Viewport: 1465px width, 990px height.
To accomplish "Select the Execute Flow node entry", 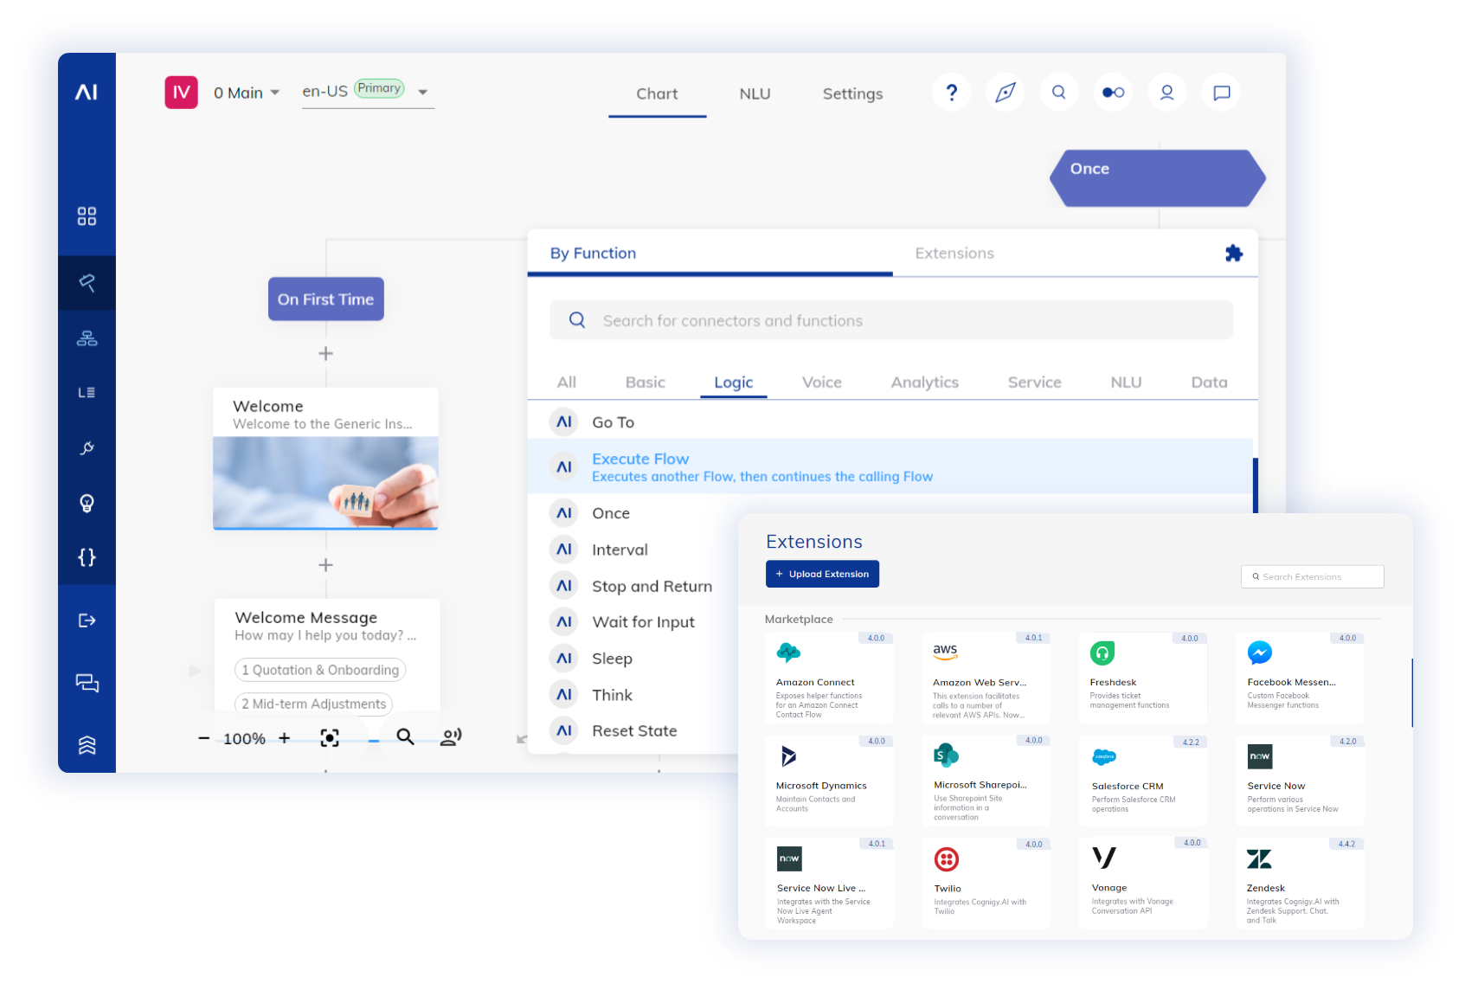I will [x=890, y=466].
